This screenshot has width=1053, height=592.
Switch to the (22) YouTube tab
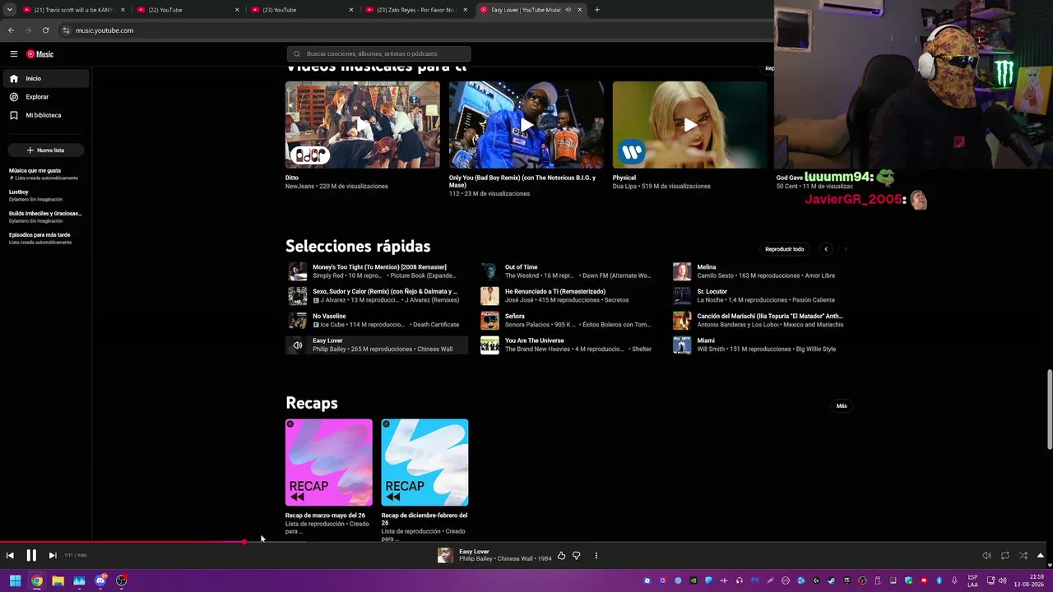coord(188,10)
